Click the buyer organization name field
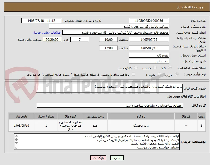This screenshot has width=210, height=165. 109,26
